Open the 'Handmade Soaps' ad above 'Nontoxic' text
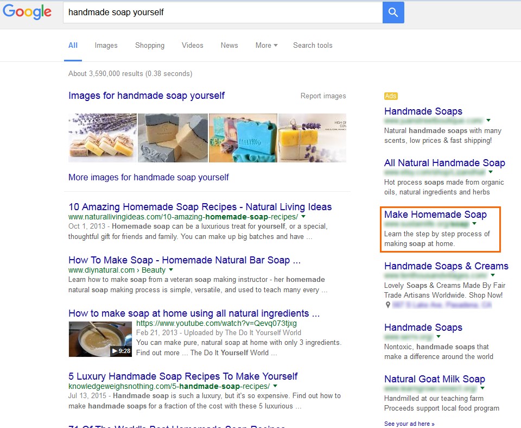This screenshot has width=521, height=428. [x=423, y=327]
